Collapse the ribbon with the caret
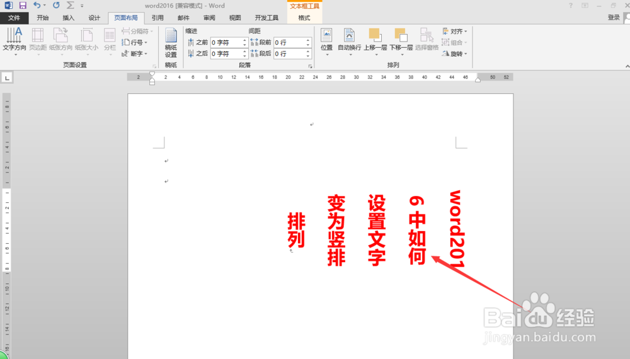 (627, 66)
